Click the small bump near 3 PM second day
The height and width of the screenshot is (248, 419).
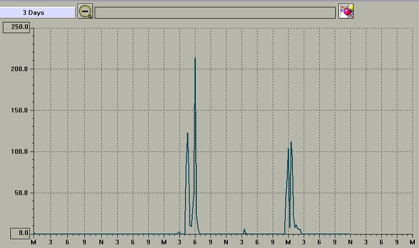pyautogui.click(x=244, y=230)
